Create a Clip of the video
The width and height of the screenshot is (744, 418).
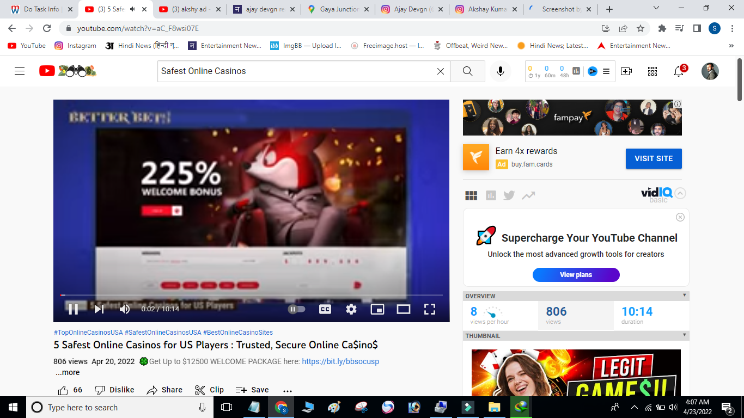[x=209, y=390]
